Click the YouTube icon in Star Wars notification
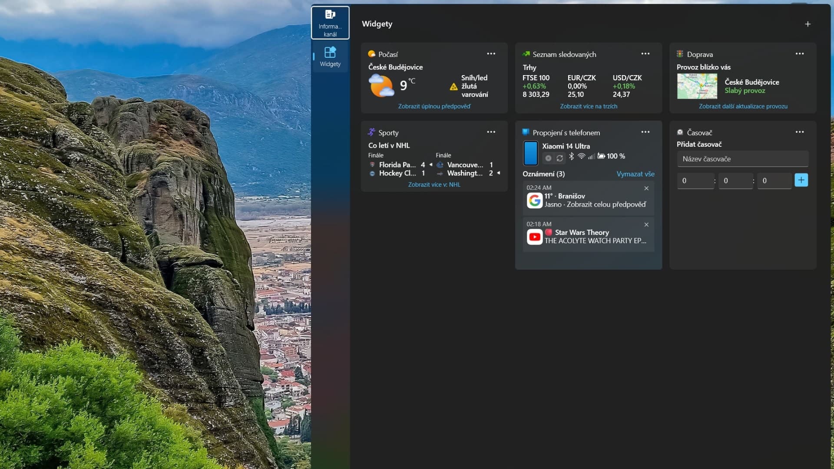 (x=535, y=237)
